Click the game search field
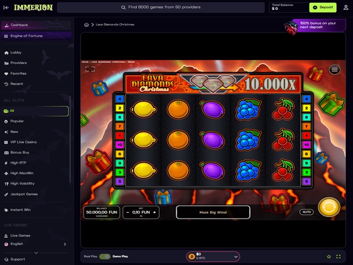The image size is (353, 265). (161, 7)
